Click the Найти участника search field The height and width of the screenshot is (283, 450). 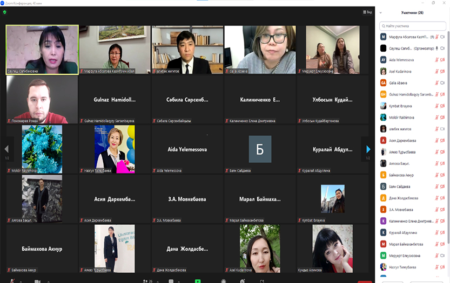pyautogui.click(x=413, y=25)
